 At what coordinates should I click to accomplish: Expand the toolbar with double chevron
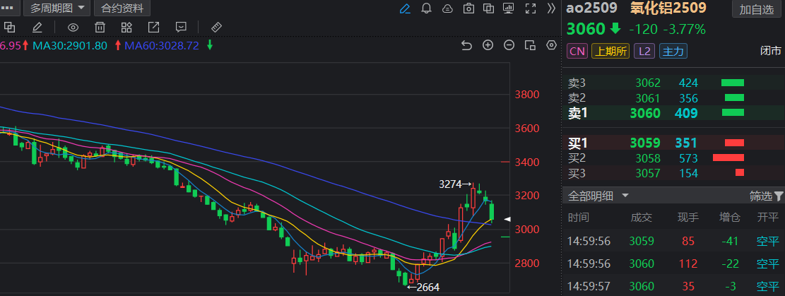coord(551,8)
